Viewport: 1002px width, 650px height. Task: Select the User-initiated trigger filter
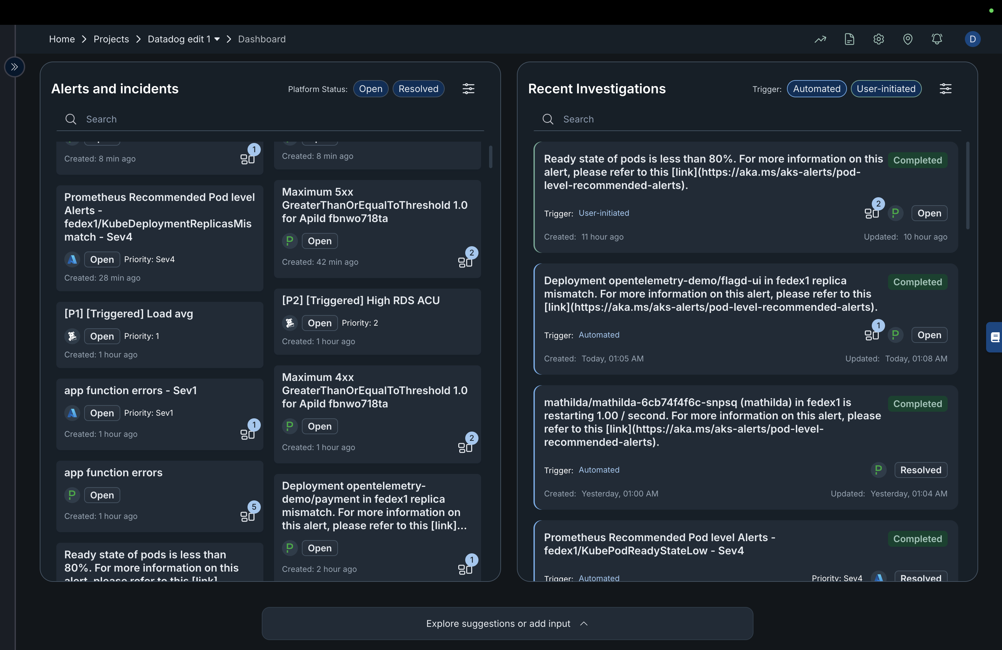click(x=885, y=89)
